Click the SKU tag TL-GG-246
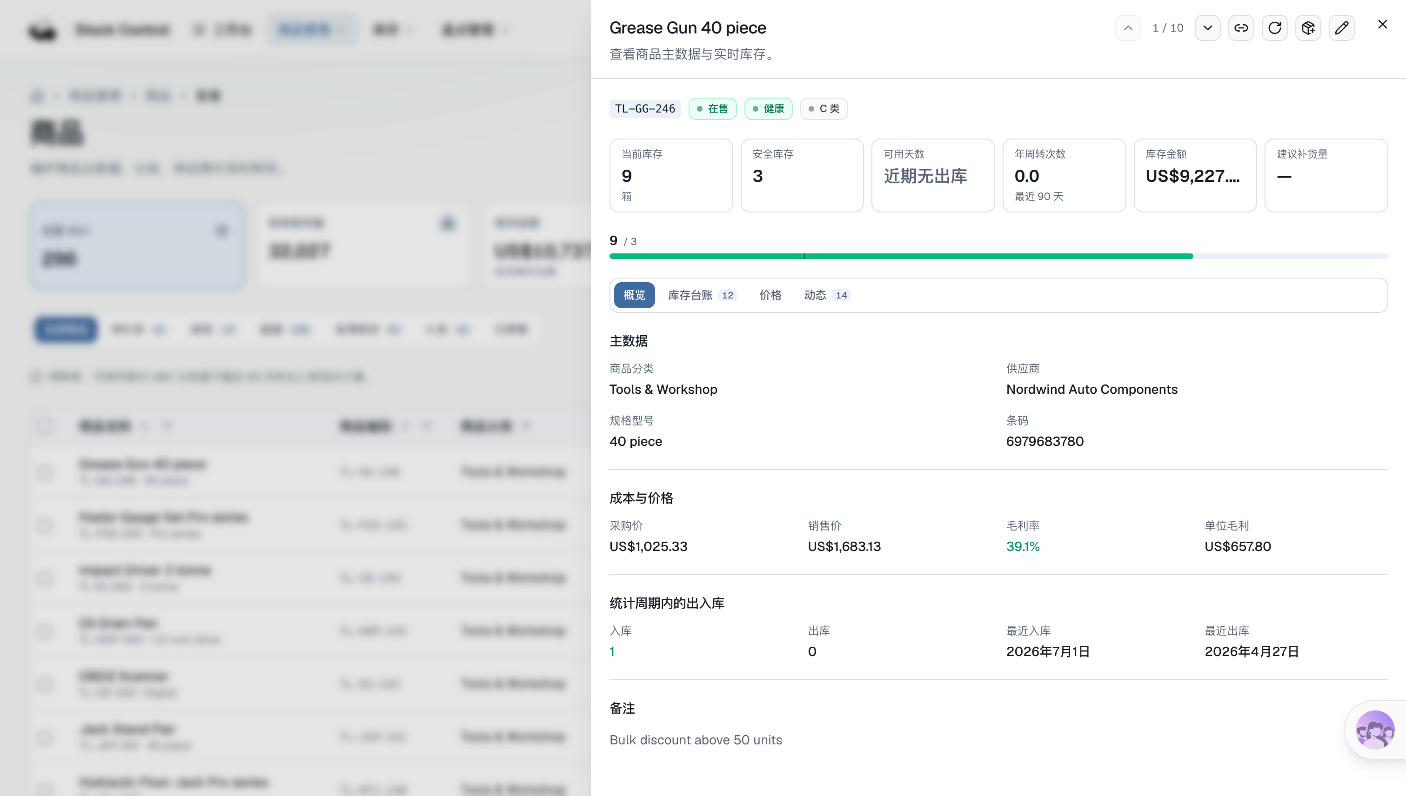 pyautogui.click(x=645, y=109)
